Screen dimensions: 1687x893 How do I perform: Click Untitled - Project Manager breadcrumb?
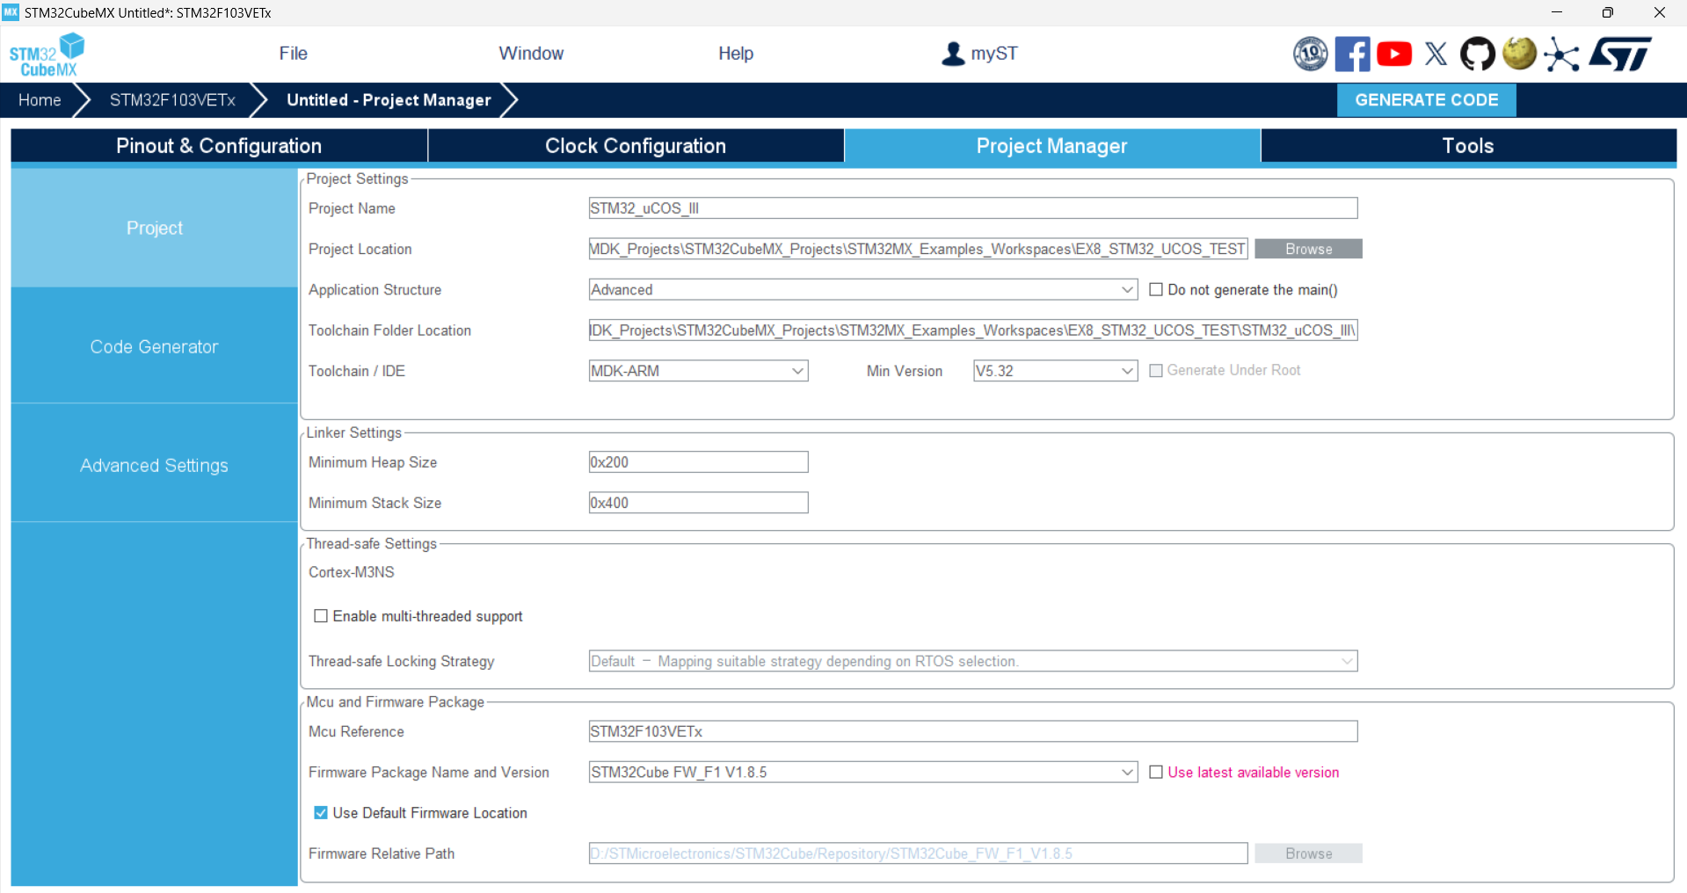389,100
